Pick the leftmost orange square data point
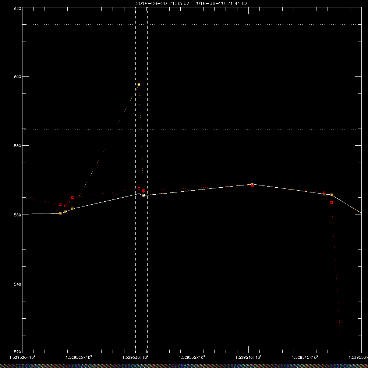Image resolution: width=368 pixels, height=368 pixels. [x=60, y=213]
